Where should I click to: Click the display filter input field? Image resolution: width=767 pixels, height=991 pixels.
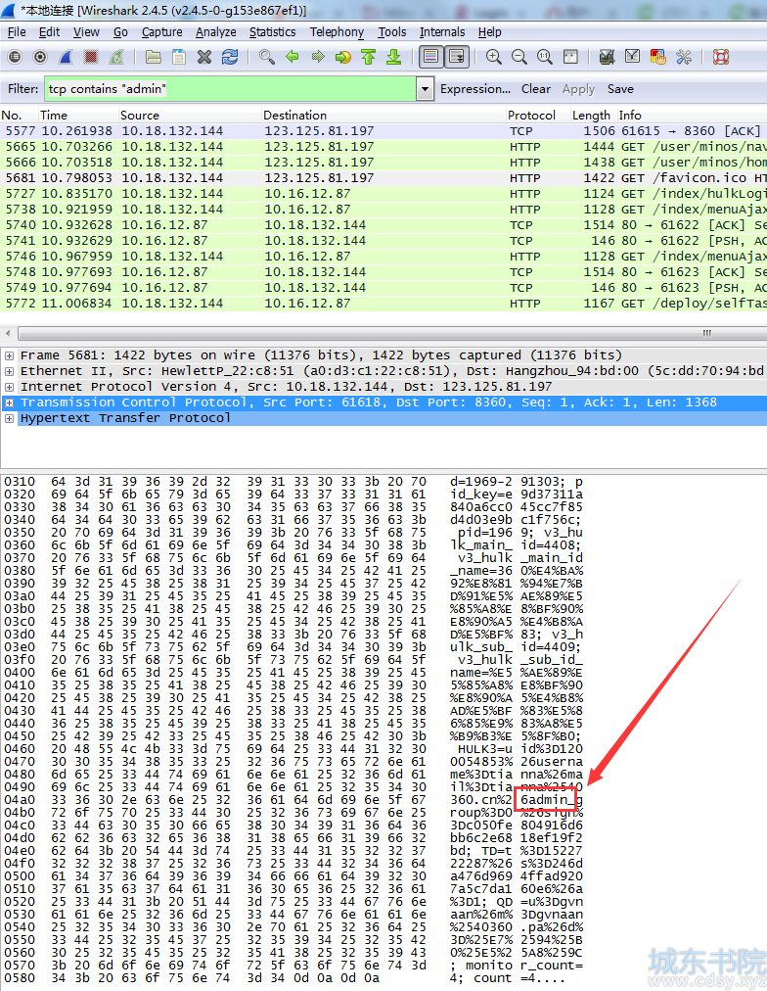tap(231, 89)
